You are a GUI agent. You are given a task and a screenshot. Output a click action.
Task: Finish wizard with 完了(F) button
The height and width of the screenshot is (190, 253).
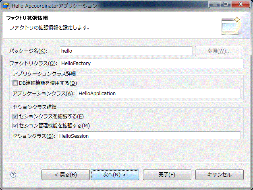(x=167, y=175)
